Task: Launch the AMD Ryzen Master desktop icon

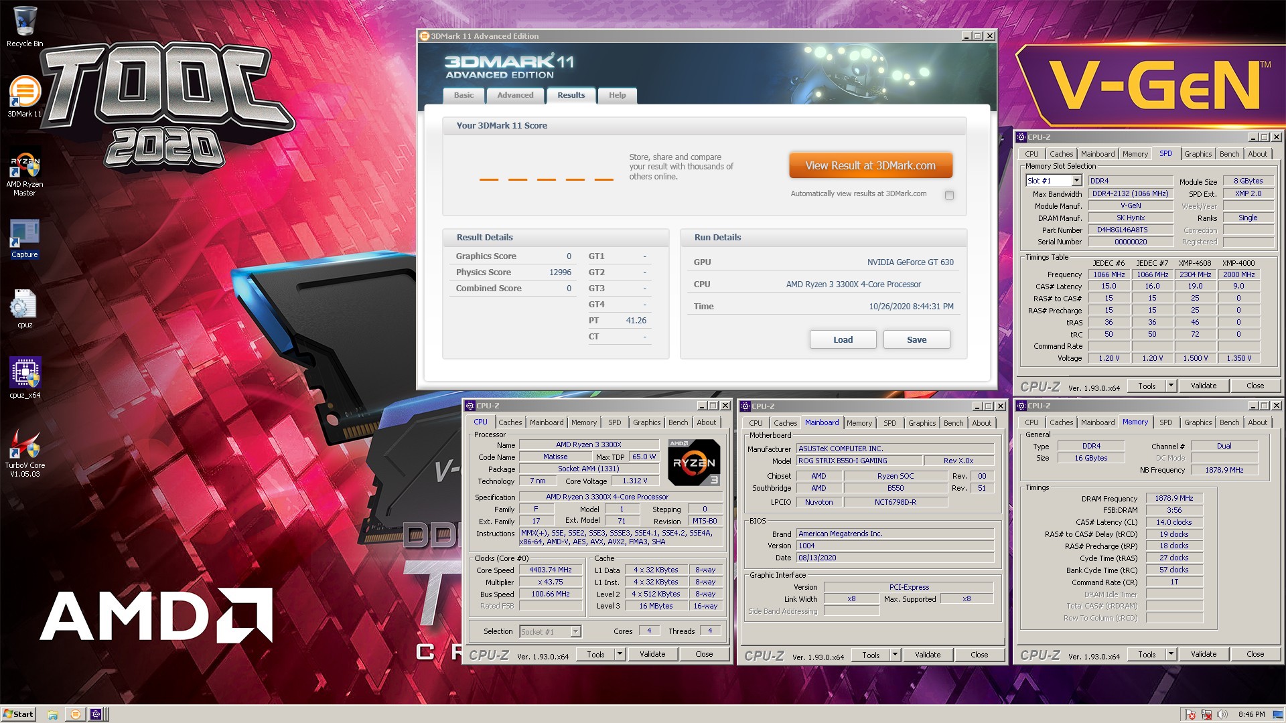Action: 25,172
